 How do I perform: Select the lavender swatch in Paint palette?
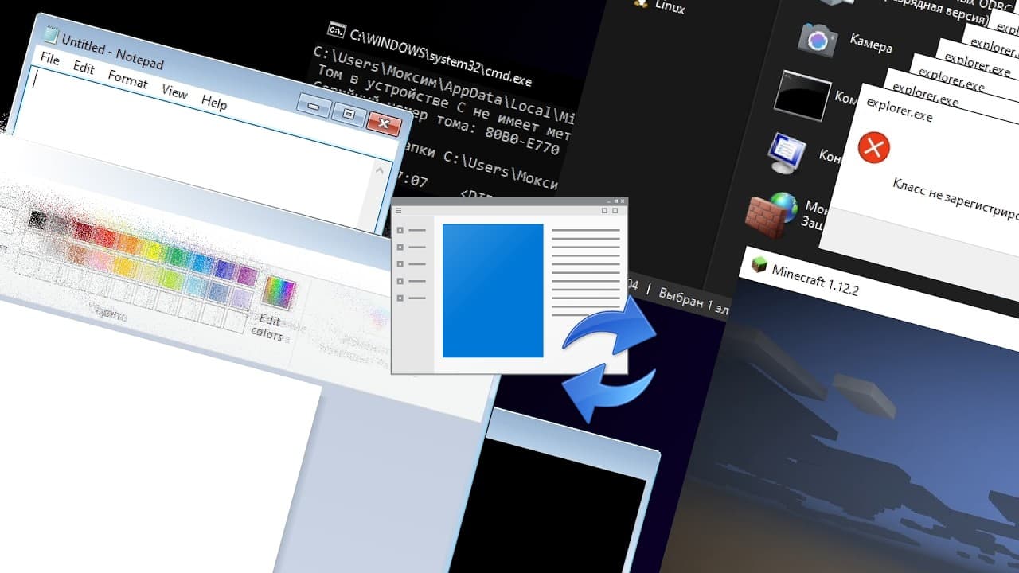[x=240, y=297]
